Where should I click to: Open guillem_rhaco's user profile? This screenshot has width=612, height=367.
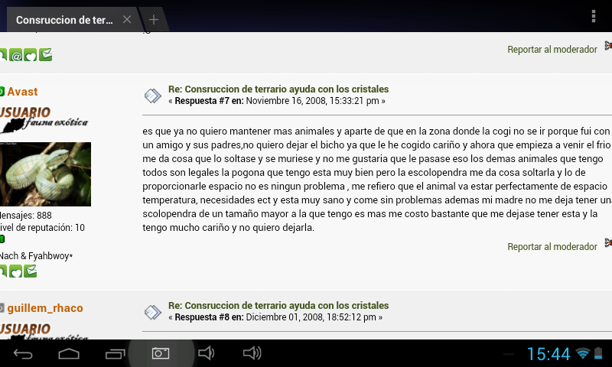[45, 308]
